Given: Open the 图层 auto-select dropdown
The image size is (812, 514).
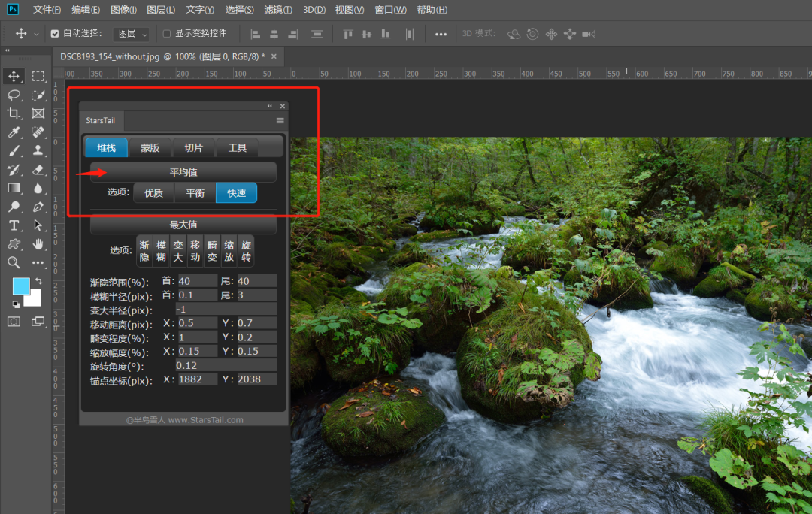Looking at the screenshot, I should (132, 34).
